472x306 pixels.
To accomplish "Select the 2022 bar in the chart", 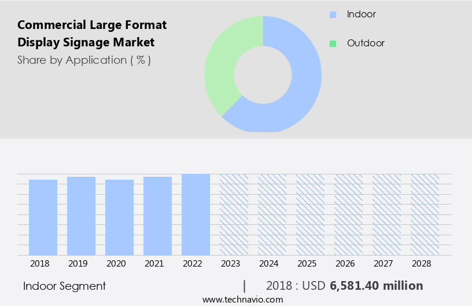I will tap(196, 214).
